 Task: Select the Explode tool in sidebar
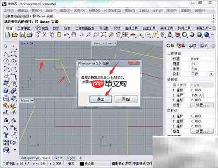pyautogui.click(x=14, y=106)
